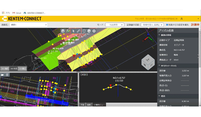This screenshot has width=201, height=117.
Task: Switch to the DT横断ビュー tab
Action: pos(99,105)
